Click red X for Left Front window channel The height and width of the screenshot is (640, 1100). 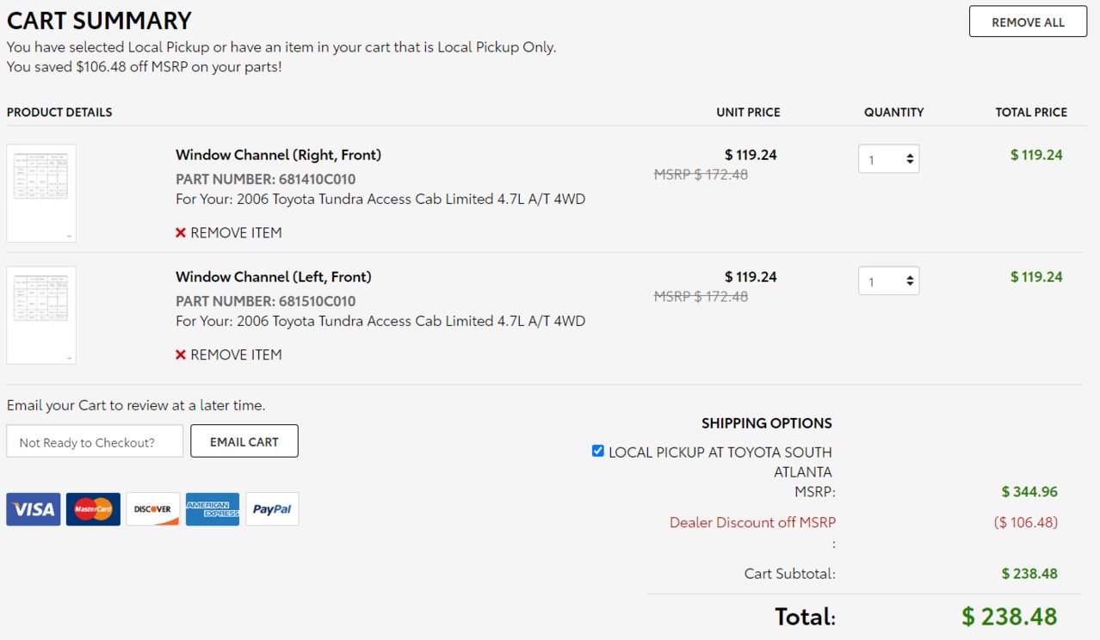181,355
